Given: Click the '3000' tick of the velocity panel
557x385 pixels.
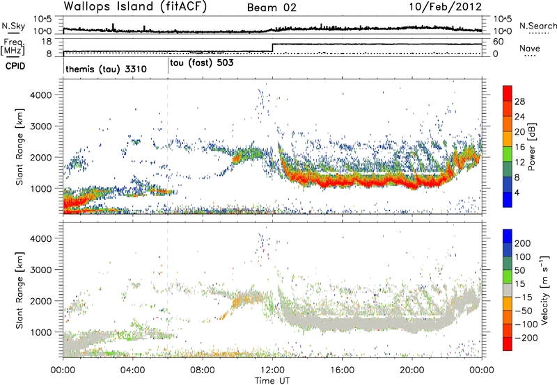Looking at the screenshot, I should [40, 270].
